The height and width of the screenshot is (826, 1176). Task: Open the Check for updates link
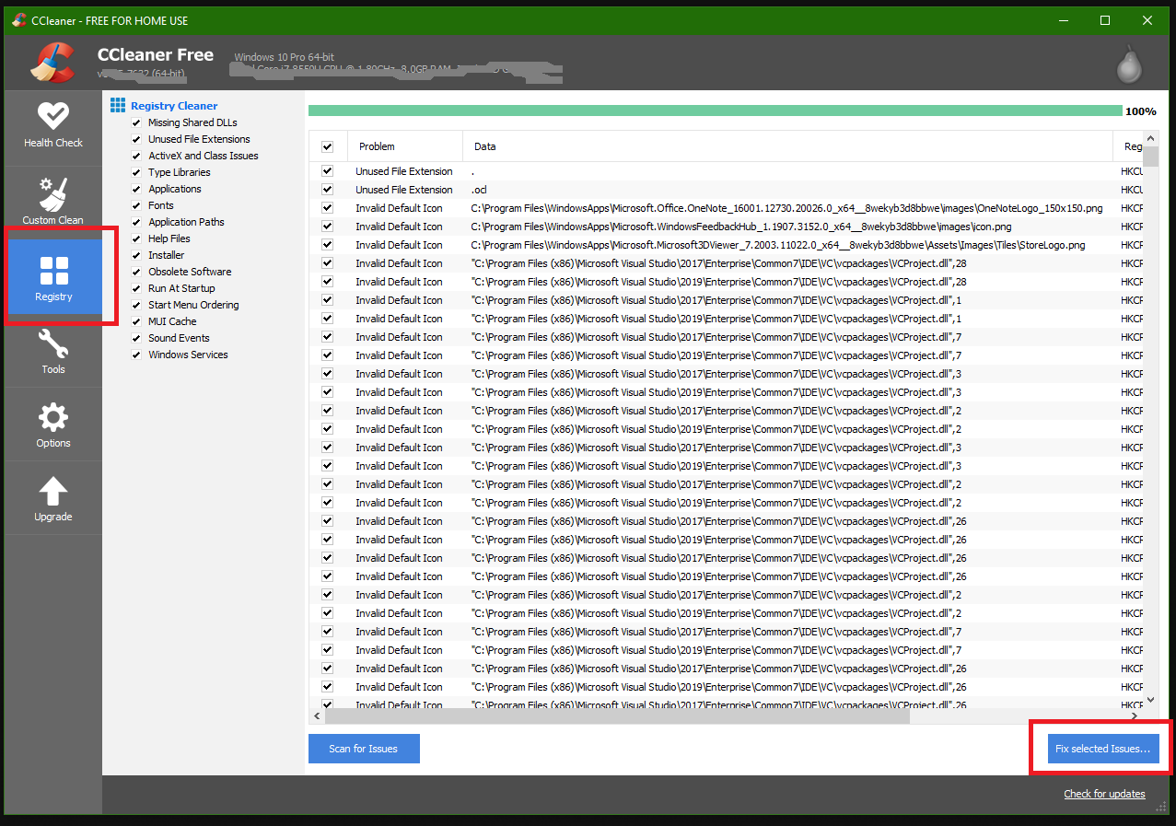pos(1104,794)
